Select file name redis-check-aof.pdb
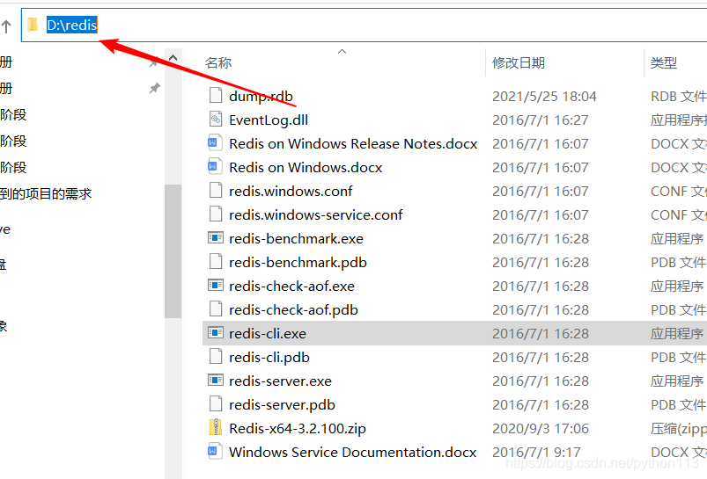 click(x=293, y=310)
